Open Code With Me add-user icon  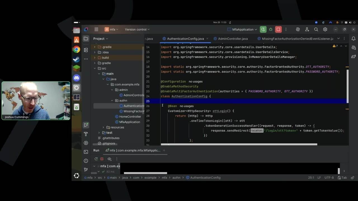307,29
